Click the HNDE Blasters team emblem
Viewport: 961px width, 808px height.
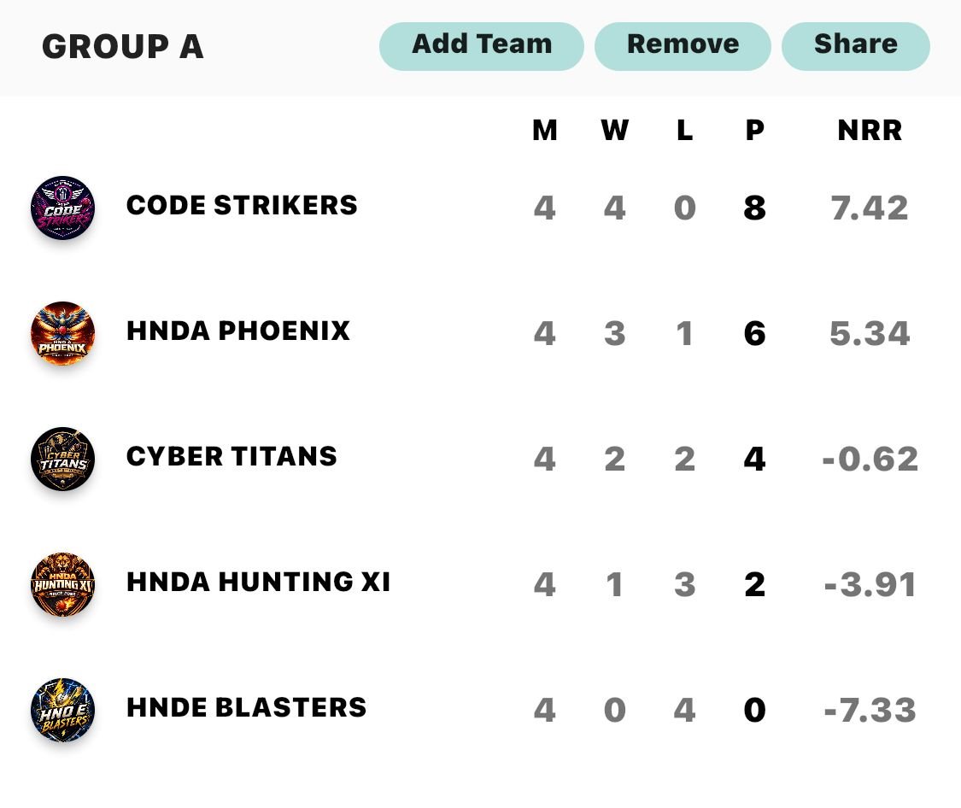point(62,710)
